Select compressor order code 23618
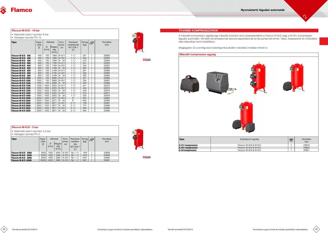 tap(306, 145)
